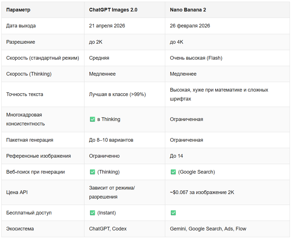Select the "ChatGPT, Codex" ecosystem cell

(x=108, y=229)
